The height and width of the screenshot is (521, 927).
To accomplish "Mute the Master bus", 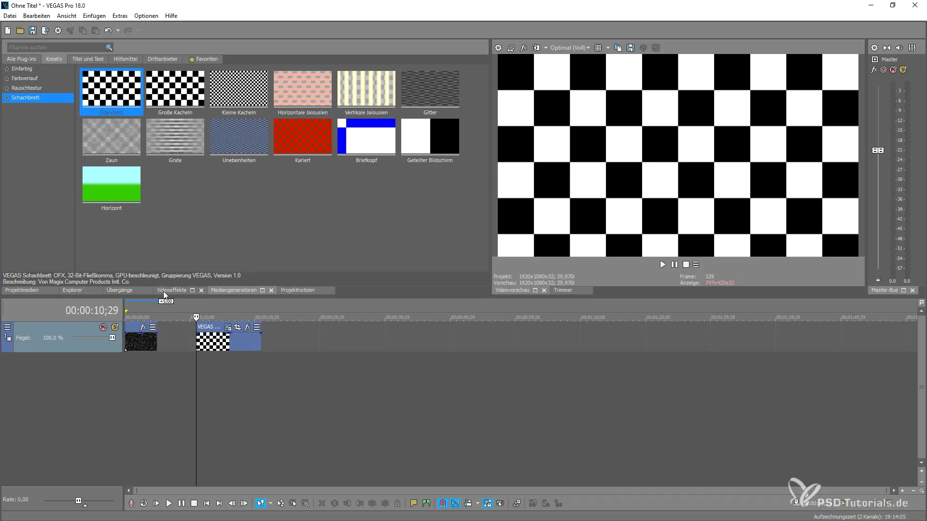I will pos(893,69).
